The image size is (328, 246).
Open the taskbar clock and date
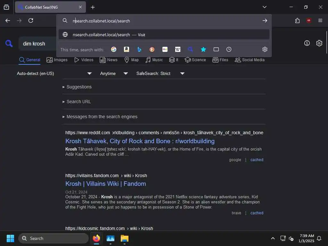pos(307,238)
